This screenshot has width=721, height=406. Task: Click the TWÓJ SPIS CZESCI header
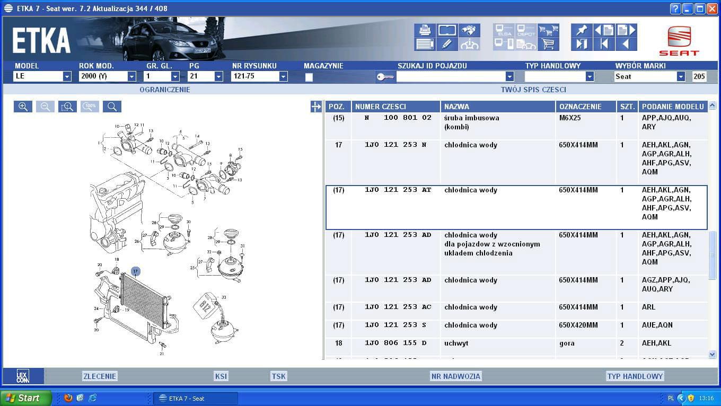tap(533, 90)
